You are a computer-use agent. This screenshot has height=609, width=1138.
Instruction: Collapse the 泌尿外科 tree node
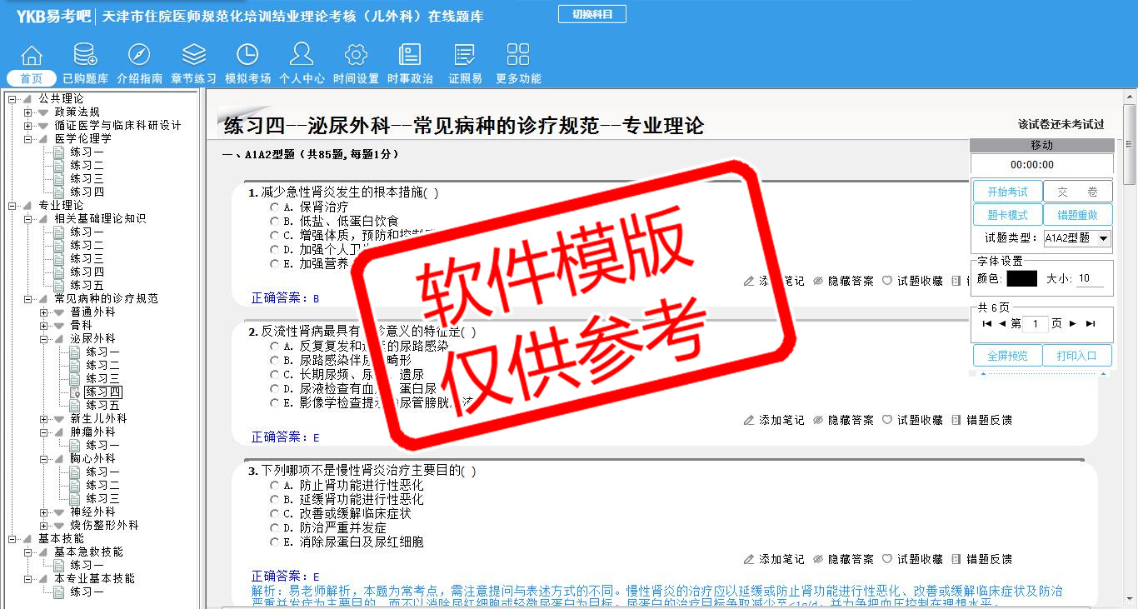tap(44, 339)
